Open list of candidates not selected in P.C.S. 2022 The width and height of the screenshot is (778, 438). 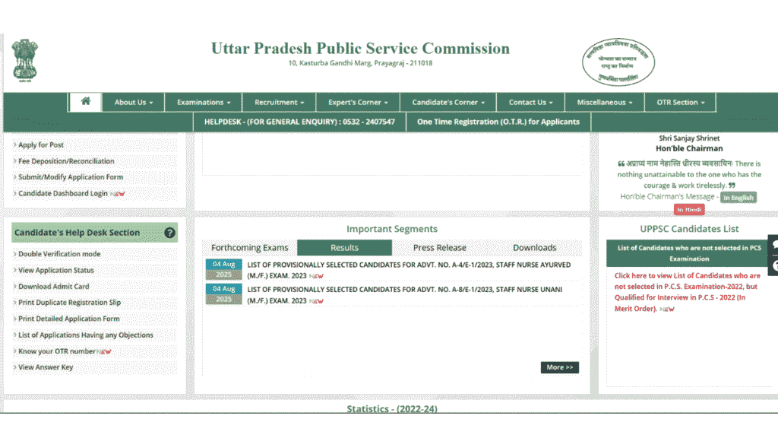(x=687, y=292)
